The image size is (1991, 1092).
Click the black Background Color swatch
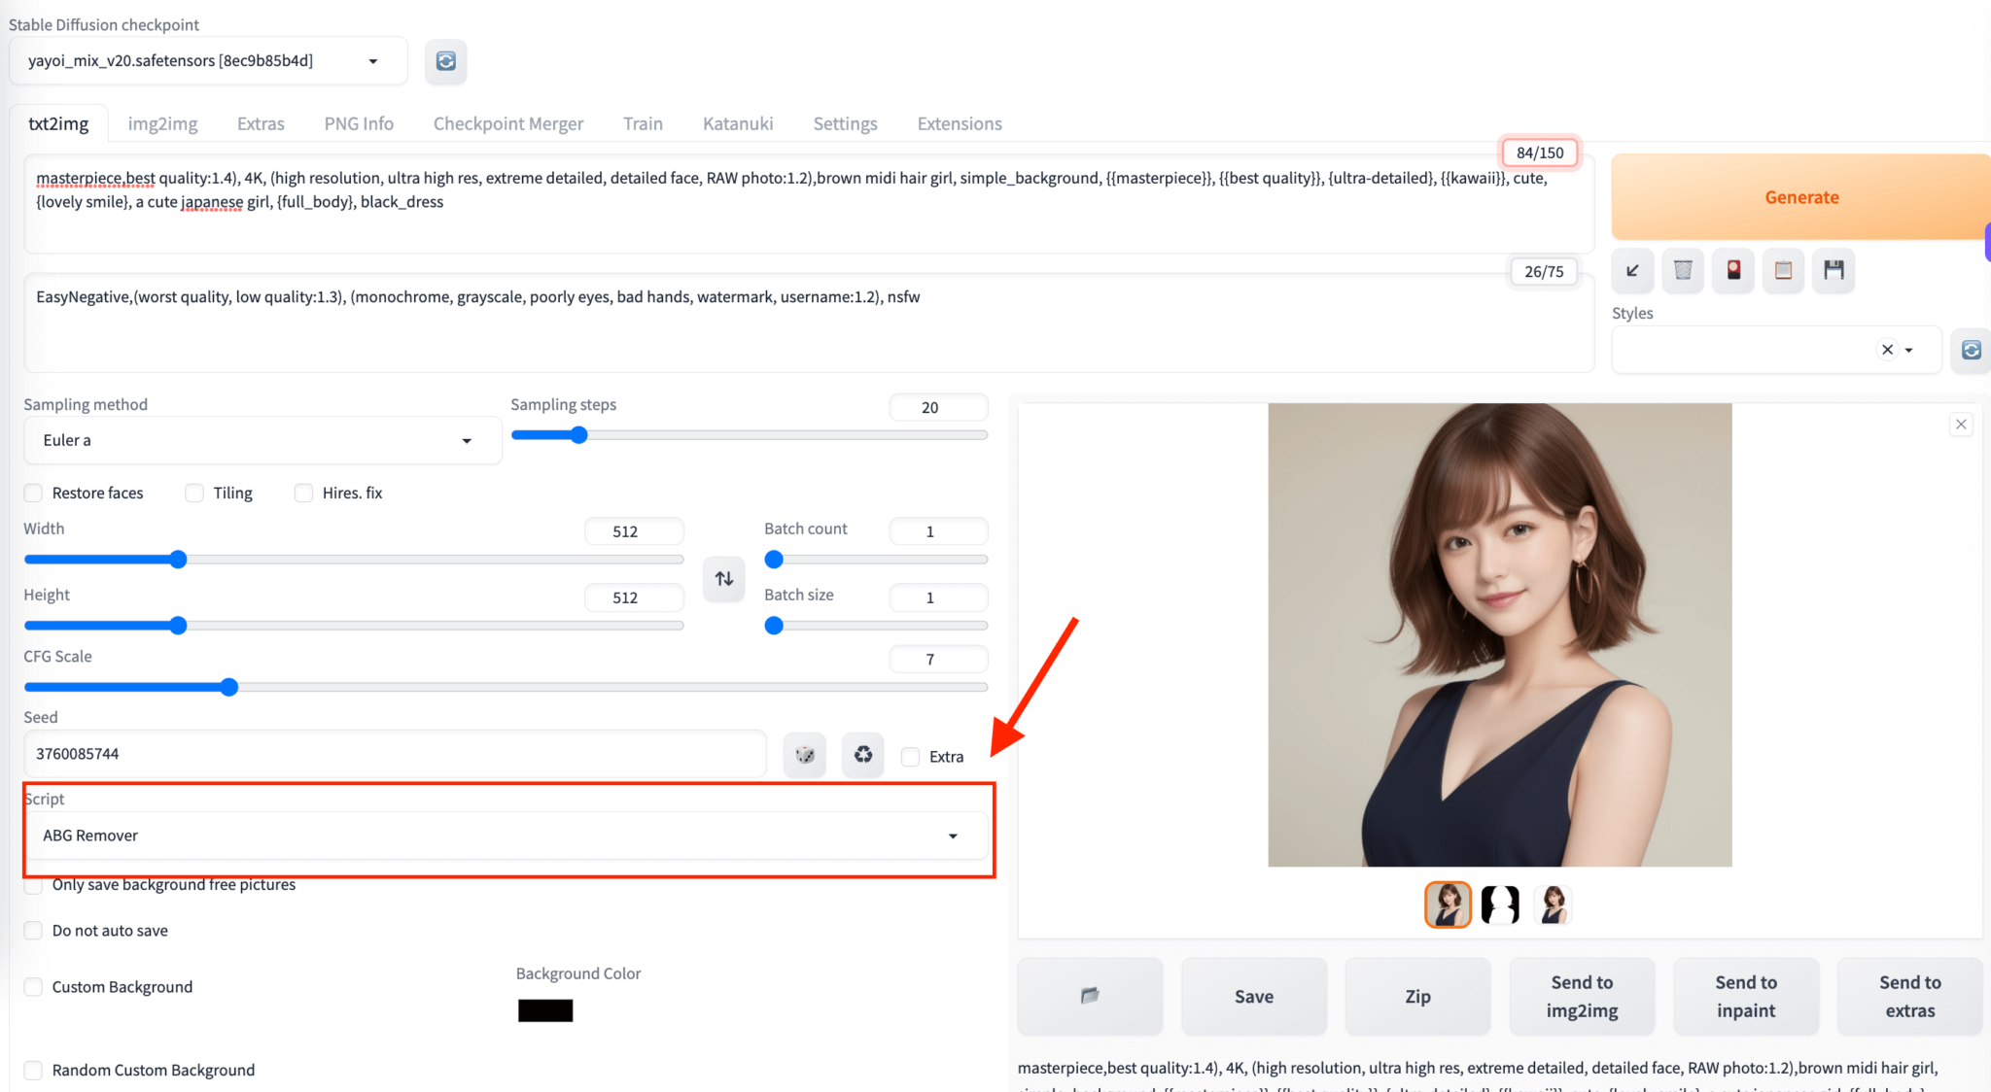[545, 1010]
